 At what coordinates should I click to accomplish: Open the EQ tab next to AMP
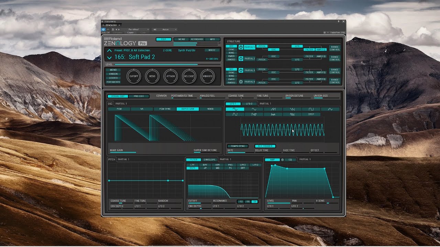point(290,160)
